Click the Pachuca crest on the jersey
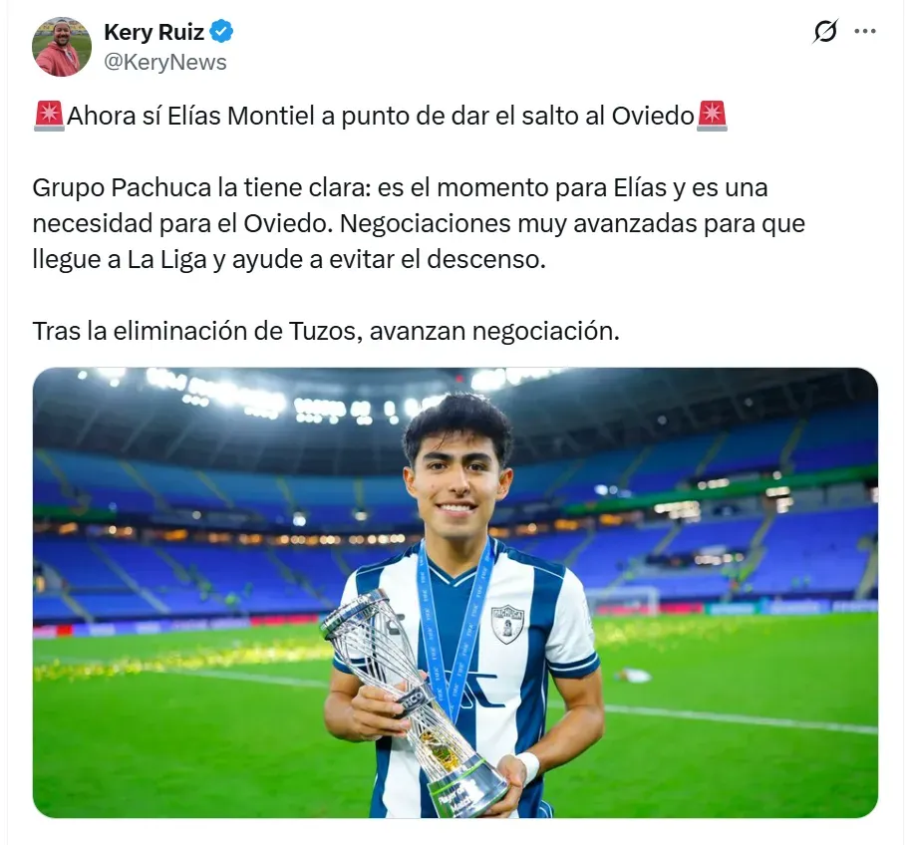Viewport: 913px width, 845px height. point(507,626)
